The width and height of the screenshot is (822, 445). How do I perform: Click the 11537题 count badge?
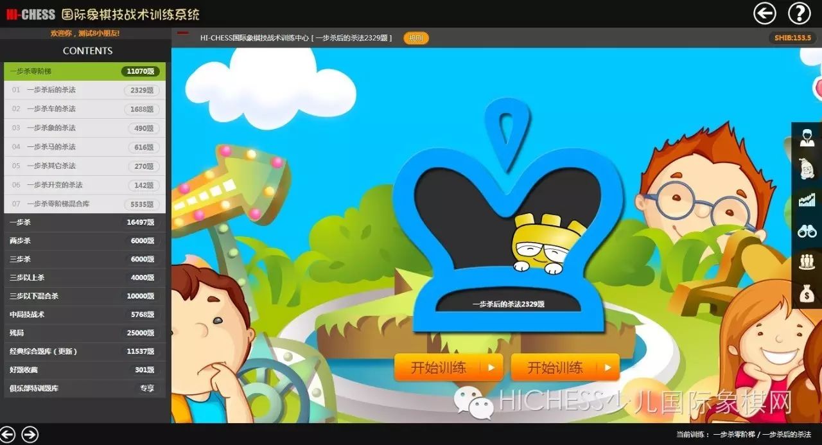141,352
